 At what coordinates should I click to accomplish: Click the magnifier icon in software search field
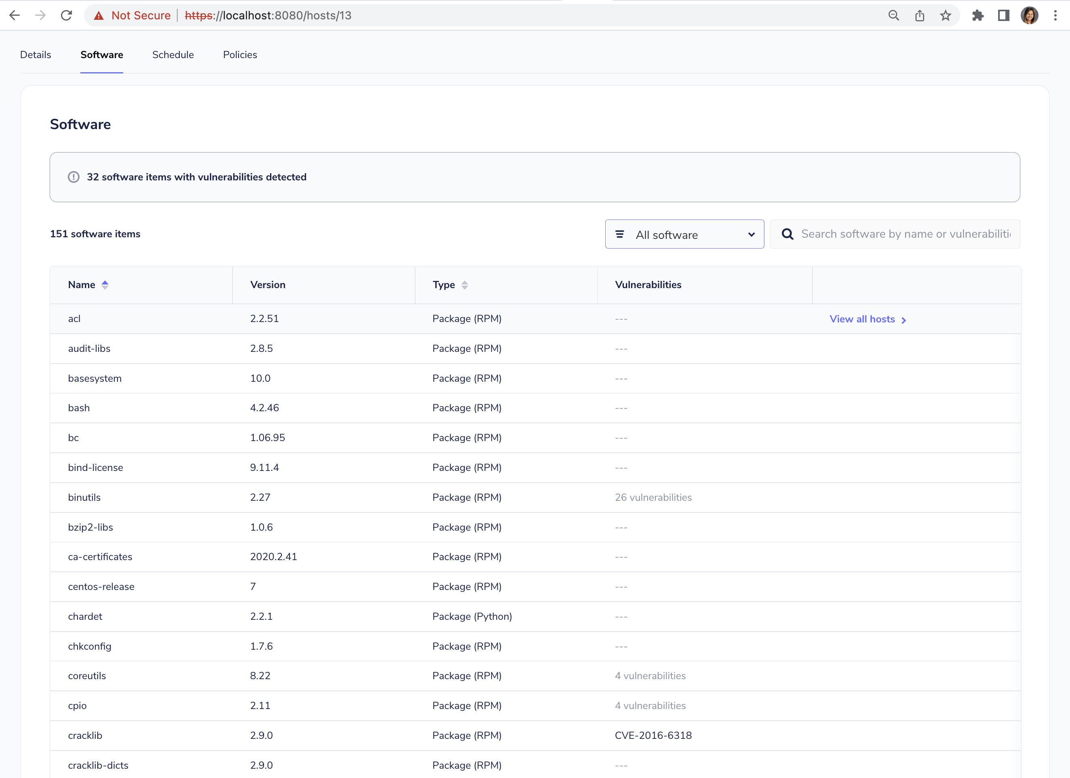coord(787,234)
